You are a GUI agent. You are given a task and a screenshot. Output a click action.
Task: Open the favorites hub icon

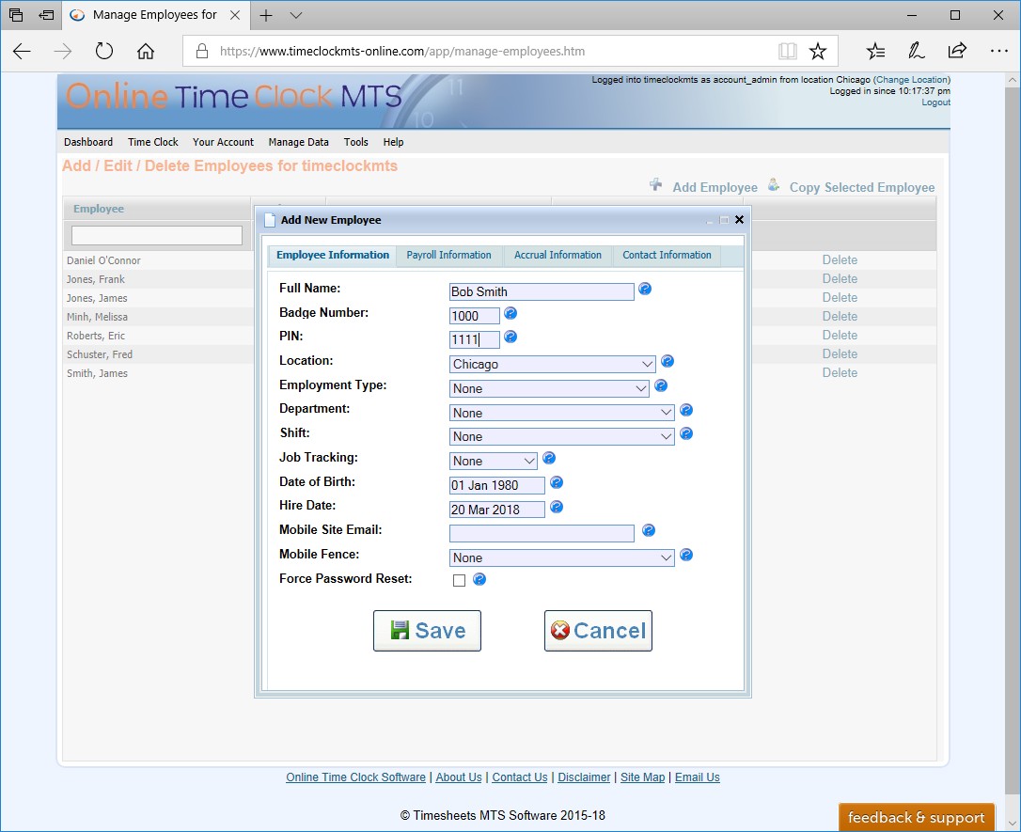click(876, 51)
